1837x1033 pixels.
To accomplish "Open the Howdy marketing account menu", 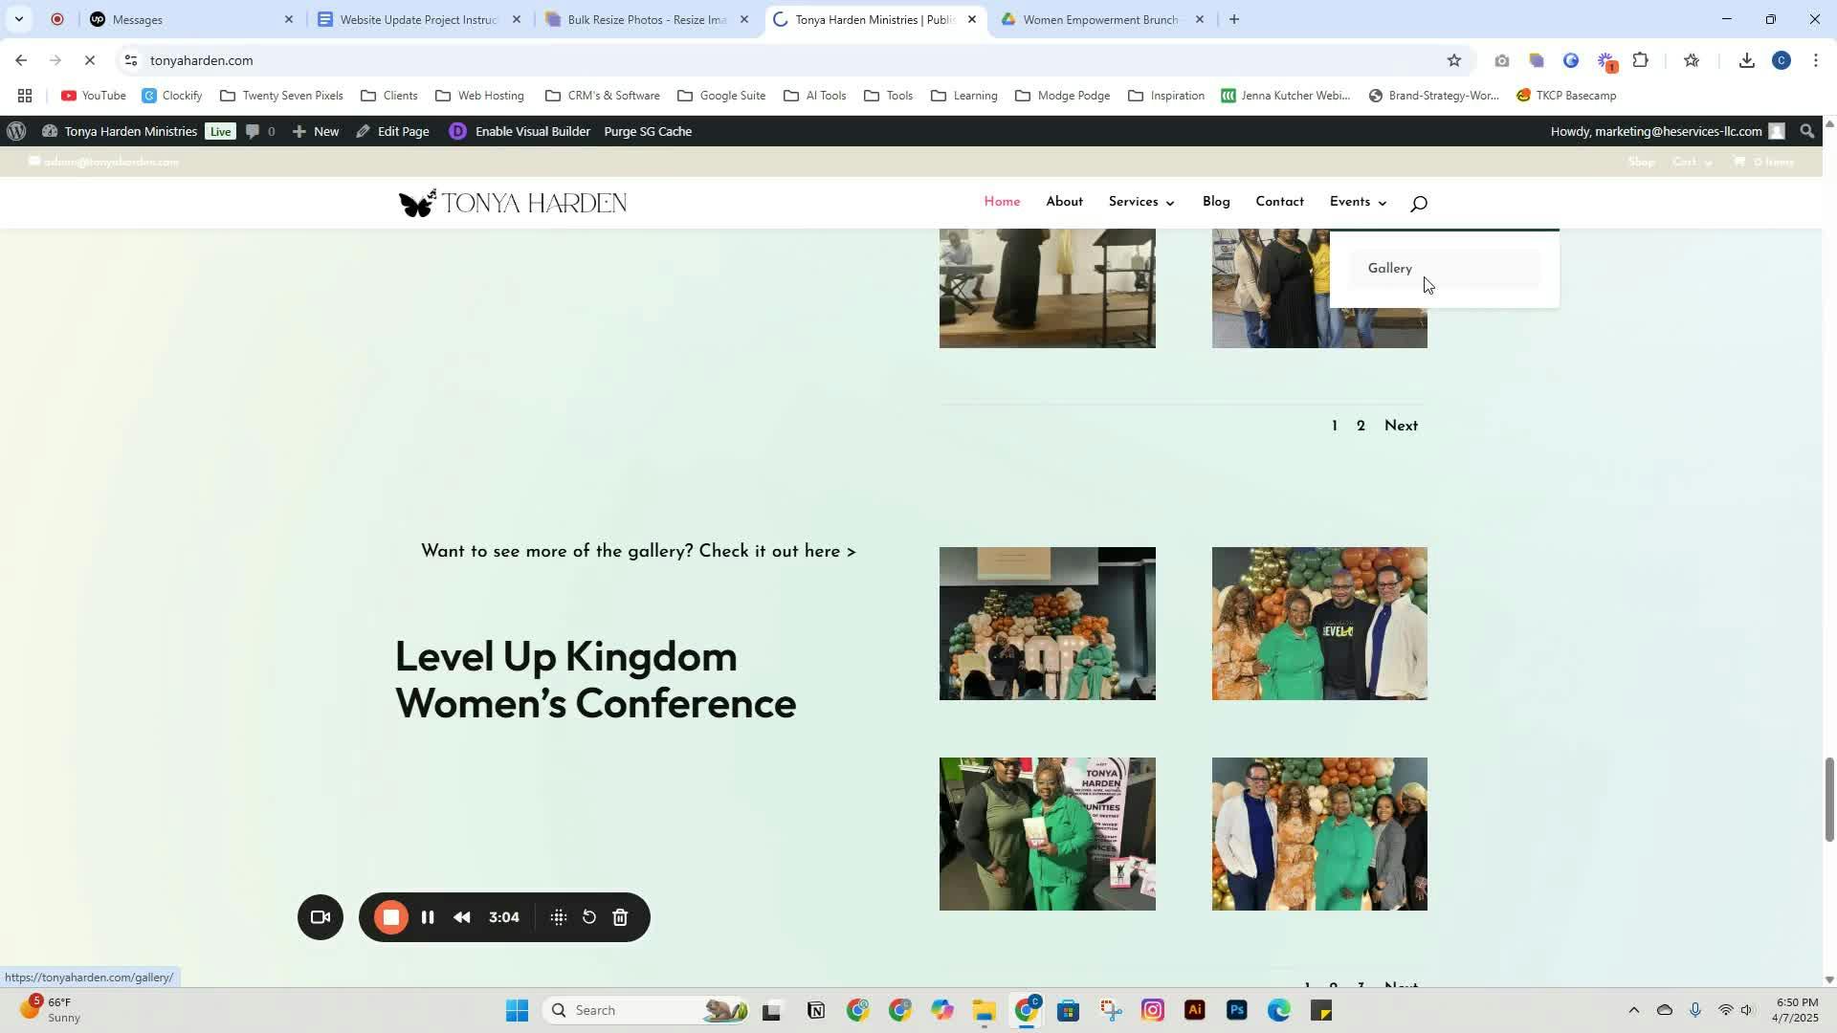I will tap(1667, 131).
